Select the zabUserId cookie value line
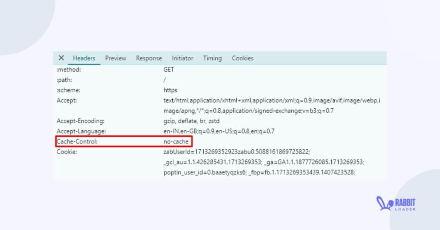Image resolution: width=440 pixels, height=230 pixels. click(237, 152)
